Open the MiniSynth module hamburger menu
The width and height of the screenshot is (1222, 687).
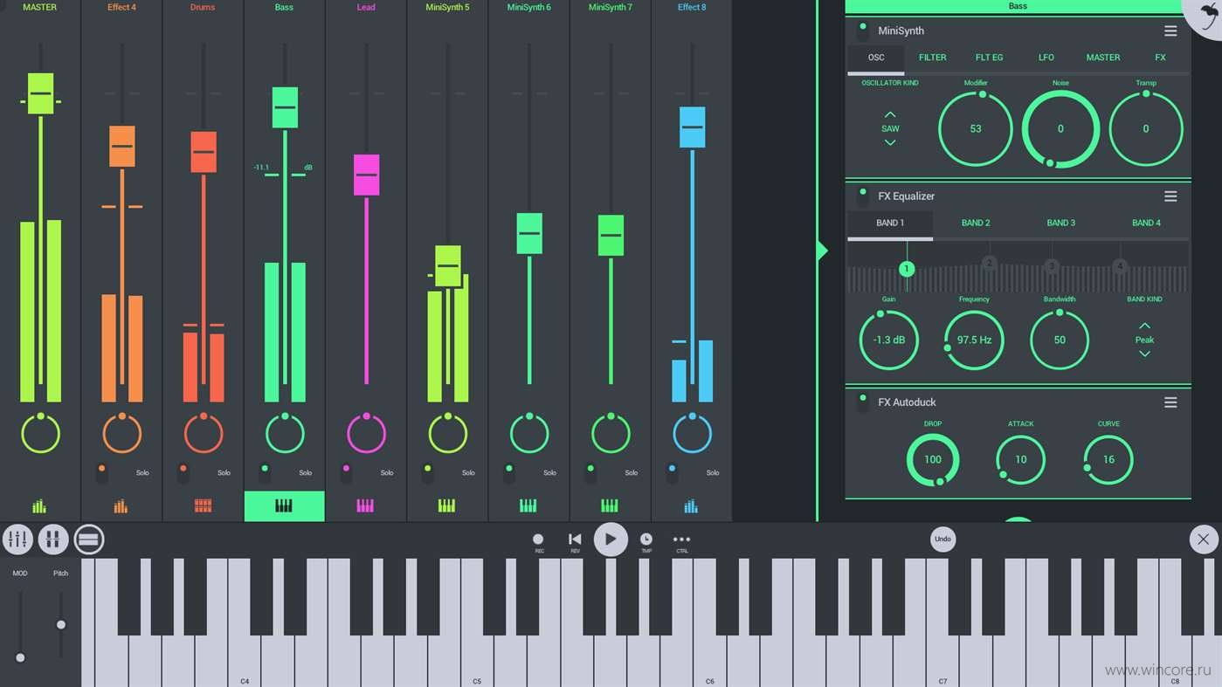(x=1170, y=31)
